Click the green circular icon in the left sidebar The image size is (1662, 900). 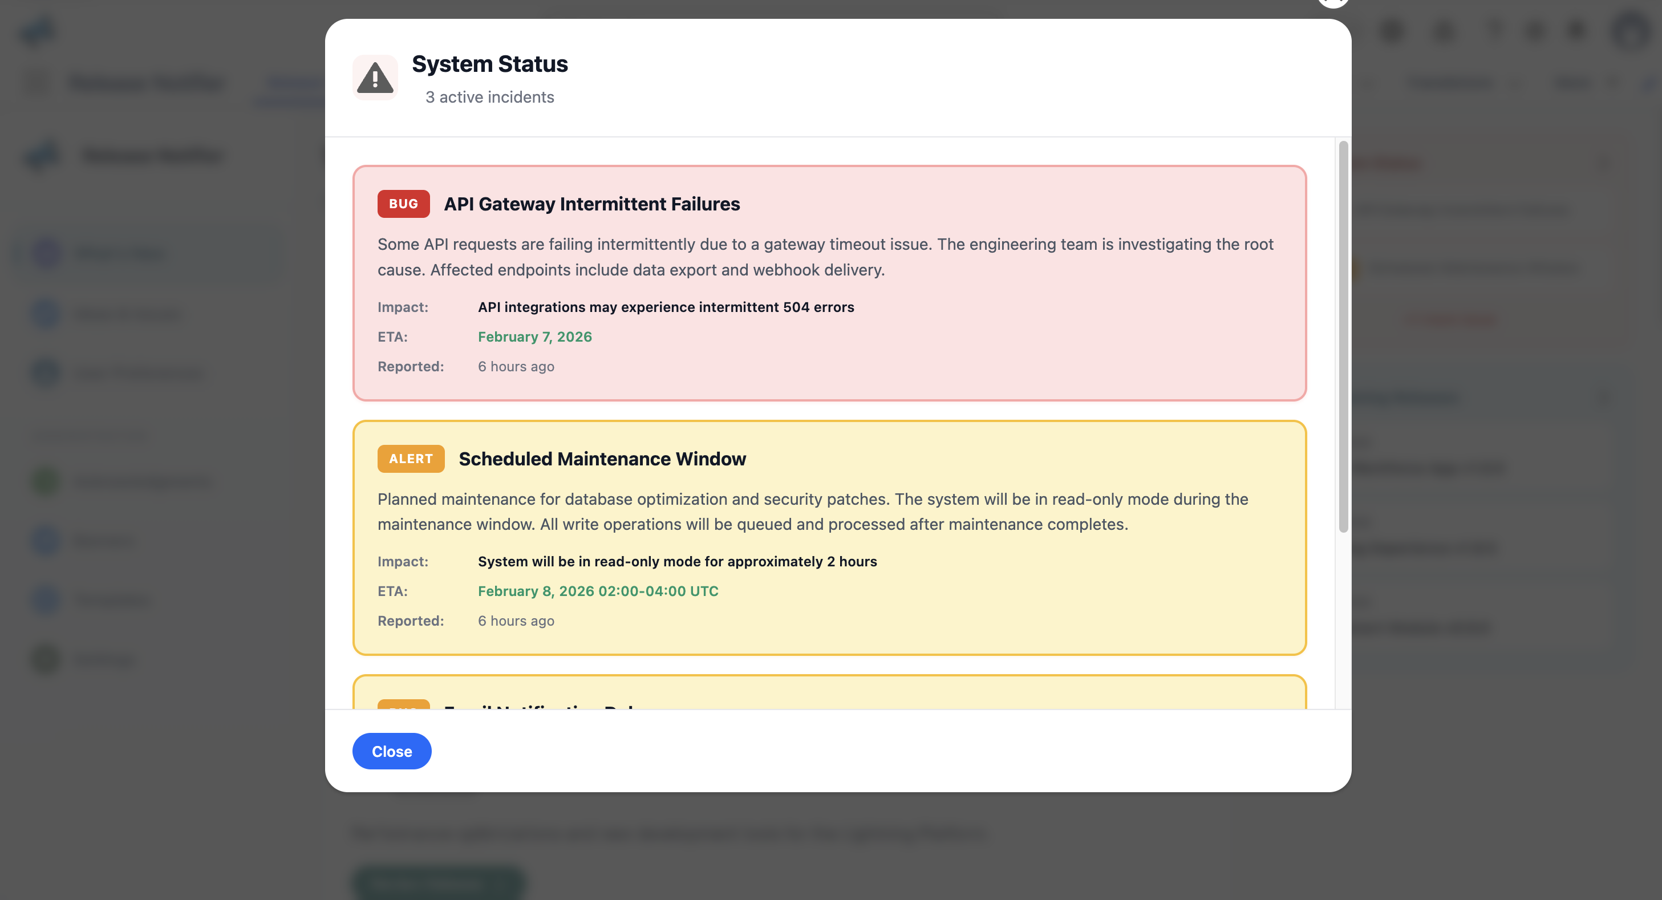pos(44,481)
